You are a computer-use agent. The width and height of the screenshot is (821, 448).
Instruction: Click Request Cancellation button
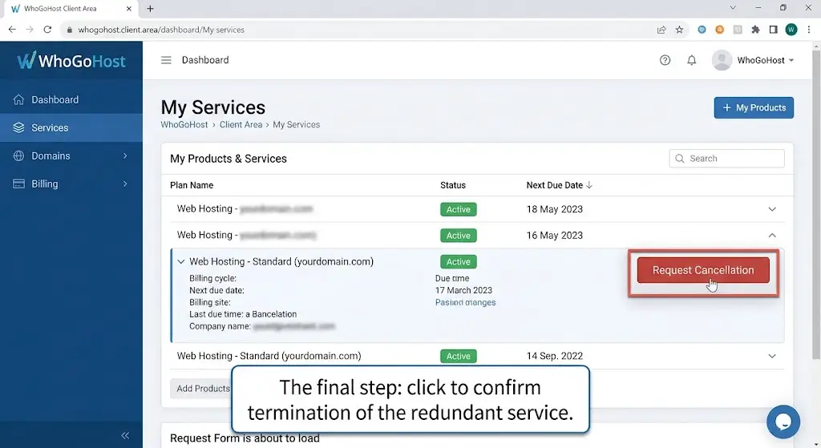(x=703, y=270)
